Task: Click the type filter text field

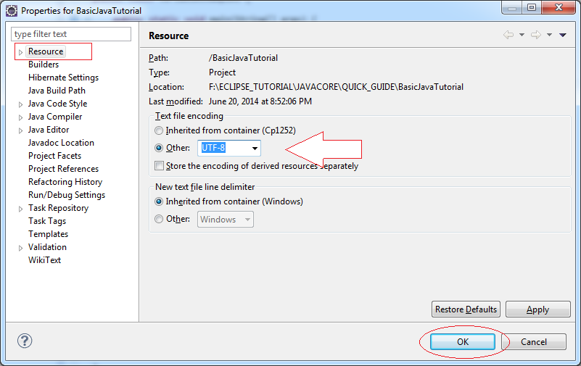Action: [71, 34]
